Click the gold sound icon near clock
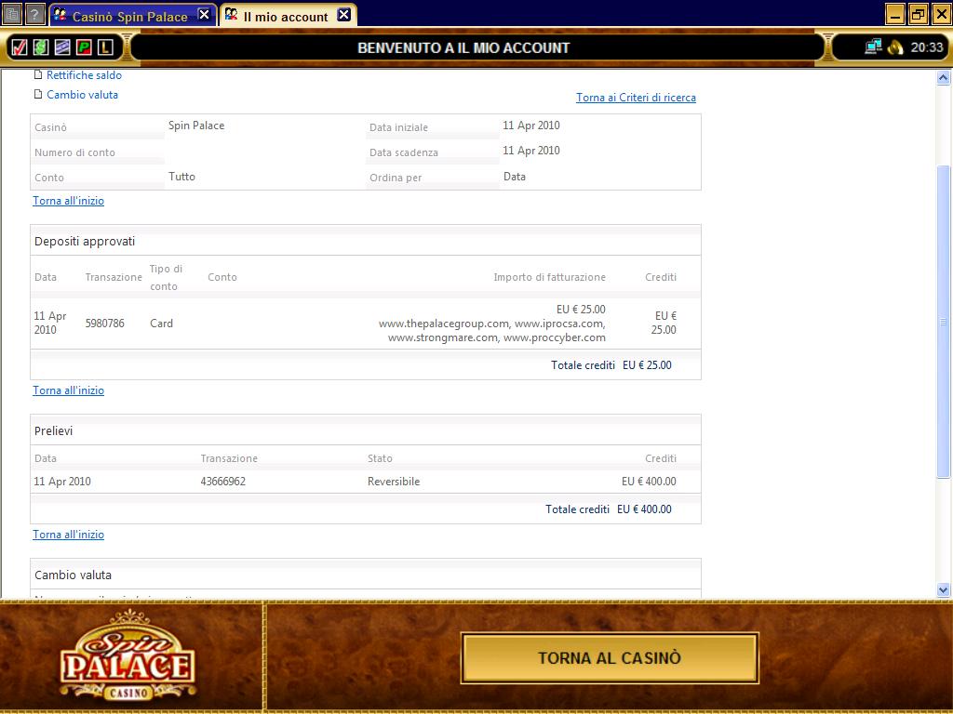 [895, 46]
